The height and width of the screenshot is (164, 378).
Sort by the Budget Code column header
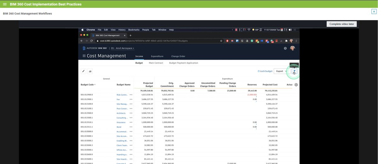click(x=88, y=85)
